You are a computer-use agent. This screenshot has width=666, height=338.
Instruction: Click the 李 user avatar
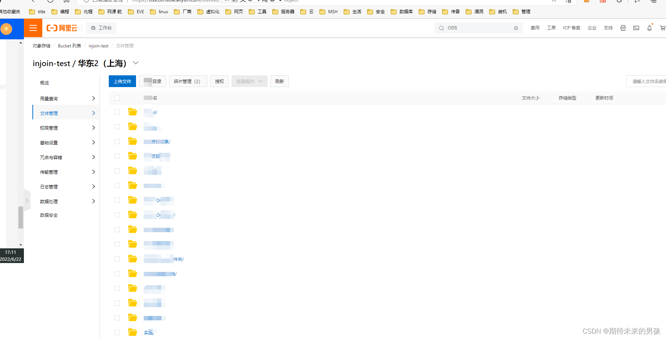pos(6,29)
